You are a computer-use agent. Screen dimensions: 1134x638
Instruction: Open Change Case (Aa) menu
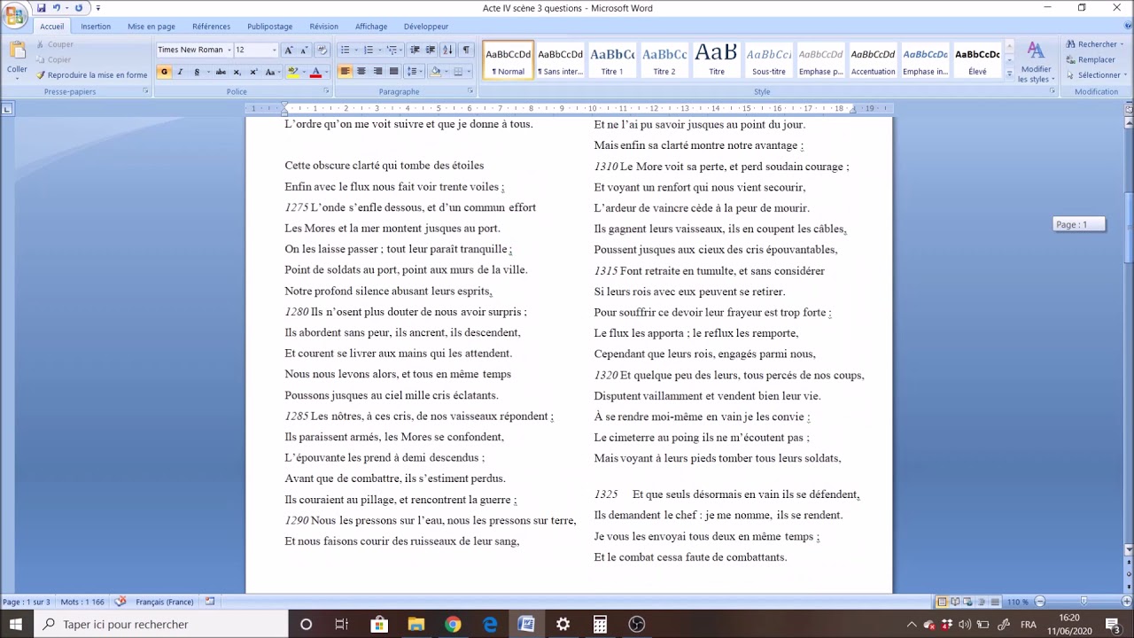(x=271, y=72)
